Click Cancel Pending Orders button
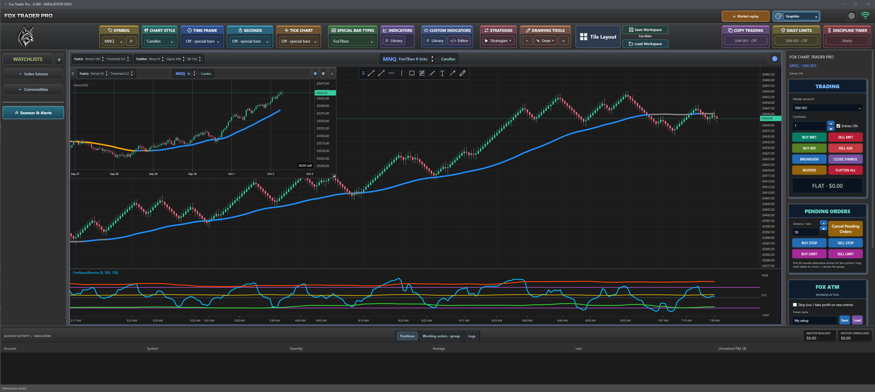Viewport: 875px width, 392px height. (845, 229)
